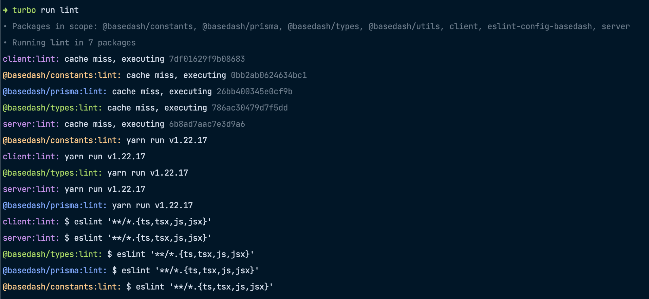Viewport: 649px width, 299px height.
Task: Click the dollar sign on @basedash/prisma eslint line
Action: [114, 271]
